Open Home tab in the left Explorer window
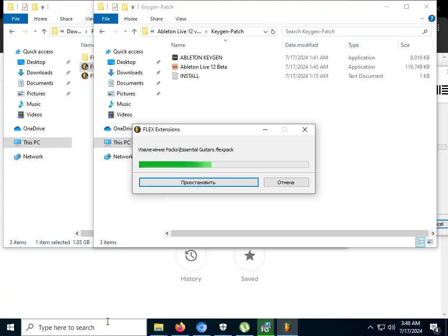This screenshot has height=336, width=448. (x=41, y=19)
